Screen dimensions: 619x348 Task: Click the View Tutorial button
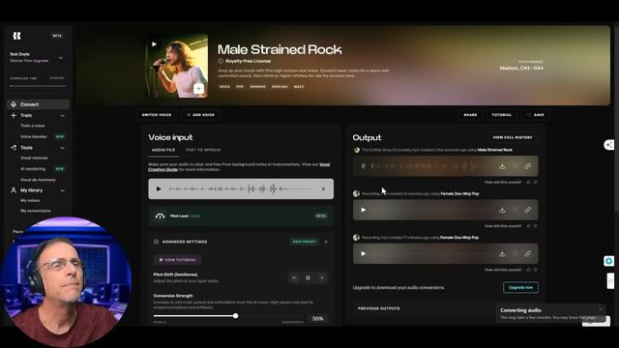(177, 260)
